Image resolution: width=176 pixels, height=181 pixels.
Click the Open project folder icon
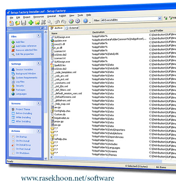18,23
